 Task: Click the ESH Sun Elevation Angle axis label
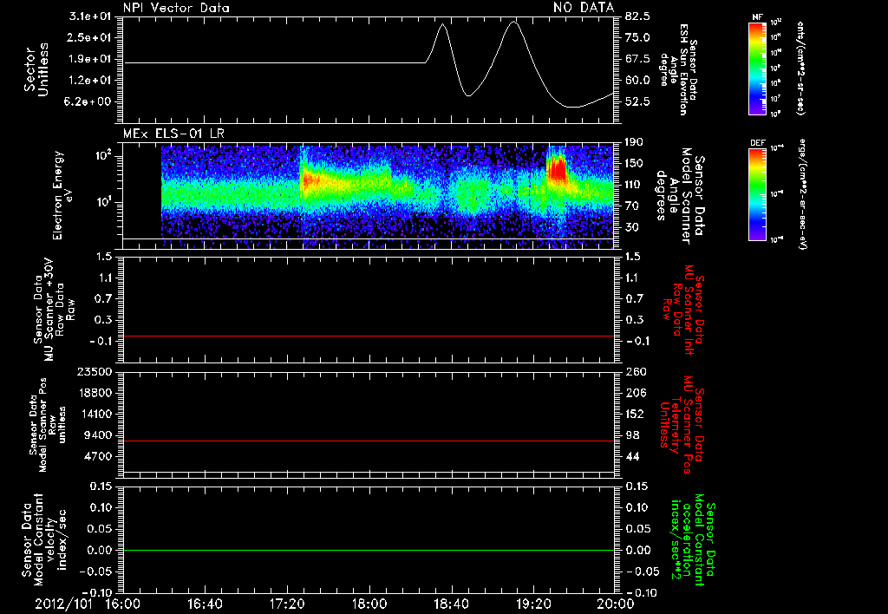tap(678, 69)
